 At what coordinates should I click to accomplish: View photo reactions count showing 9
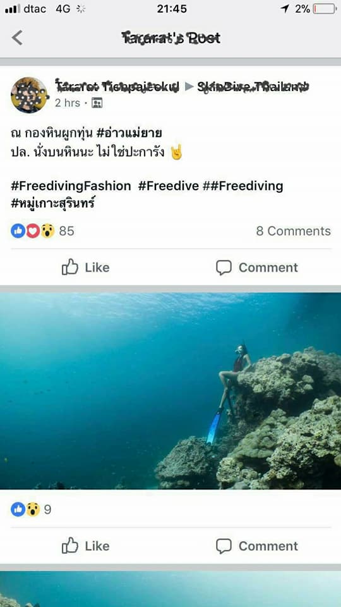tap(31, 510)
